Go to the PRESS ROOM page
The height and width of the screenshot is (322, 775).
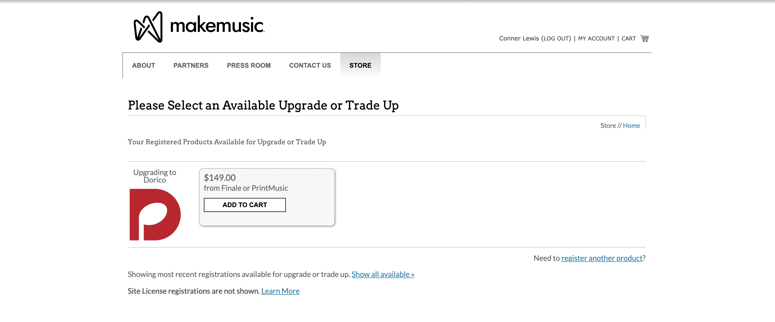click(x=249, y=65)
